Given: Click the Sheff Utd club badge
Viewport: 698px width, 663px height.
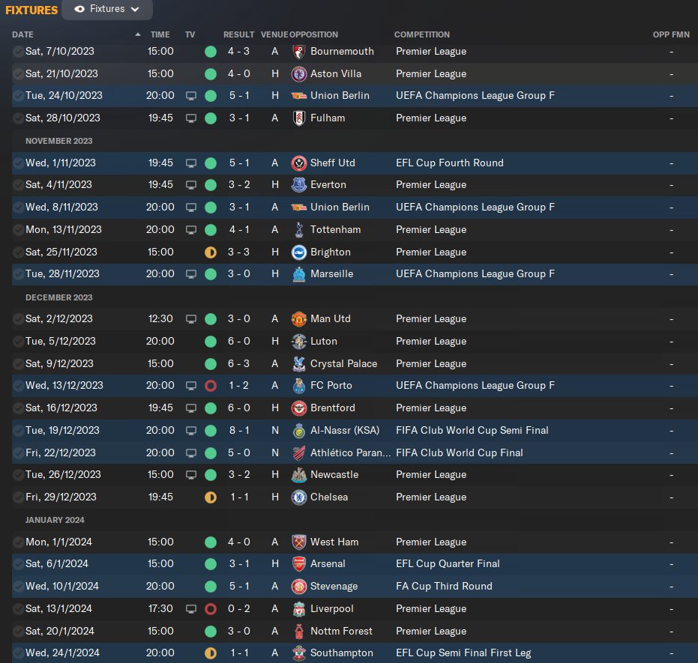Looking at the screenshot, I should [298, 163].
